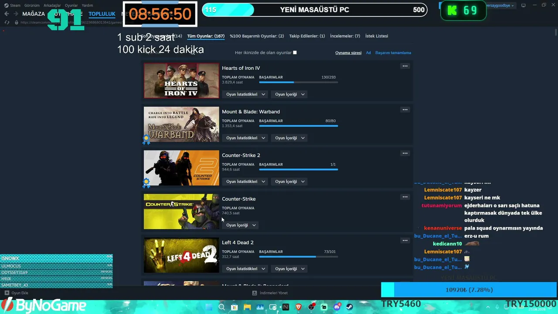Go back with the Steam back arrow

[x=7, y=14]
